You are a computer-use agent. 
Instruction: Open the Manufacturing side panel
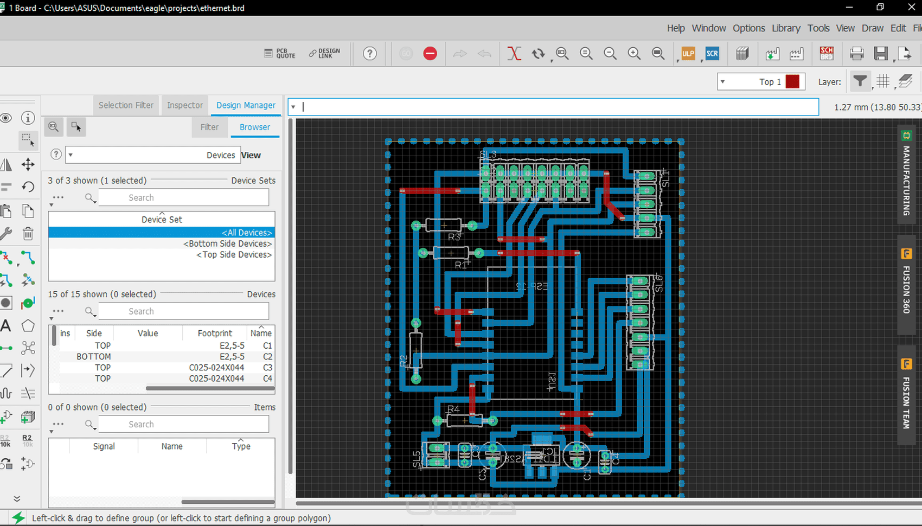tap(906, 175)
